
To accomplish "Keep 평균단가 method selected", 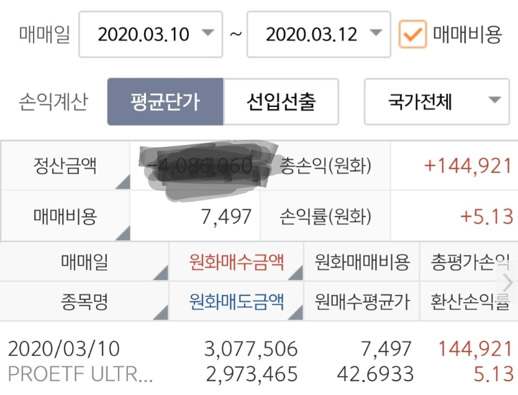I will tap(166, 102).
